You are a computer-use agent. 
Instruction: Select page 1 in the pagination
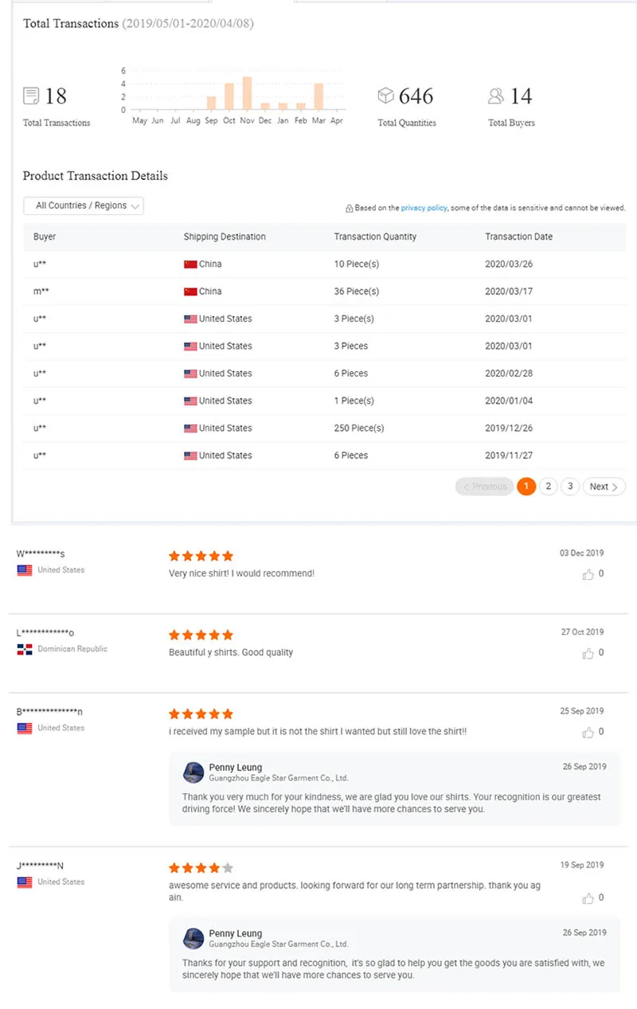click(526, 487)
